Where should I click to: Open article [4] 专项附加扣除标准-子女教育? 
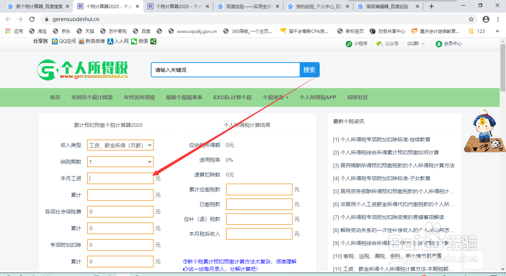tap(382, 178)
